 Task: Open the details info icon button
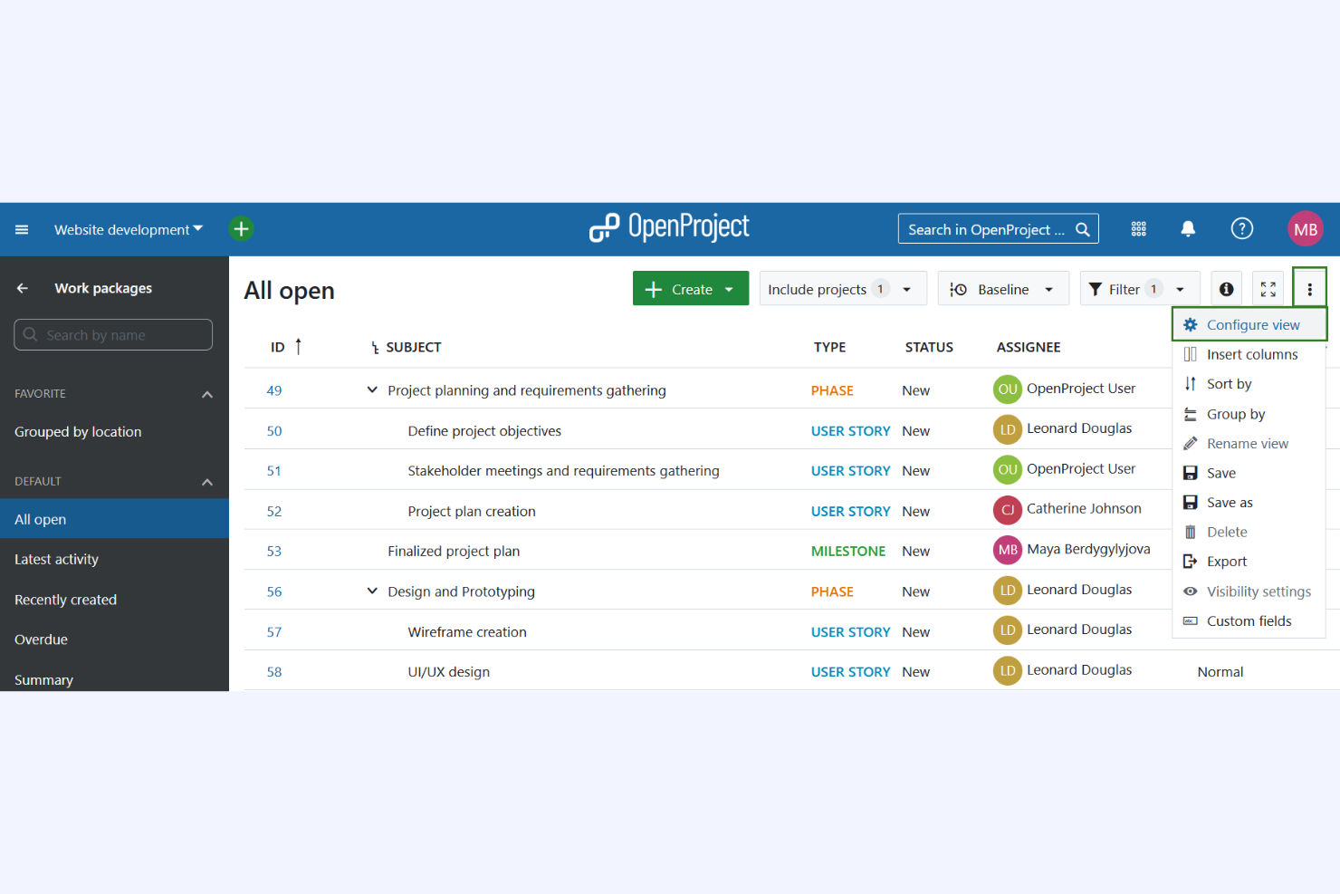(x=1226, y=289)
